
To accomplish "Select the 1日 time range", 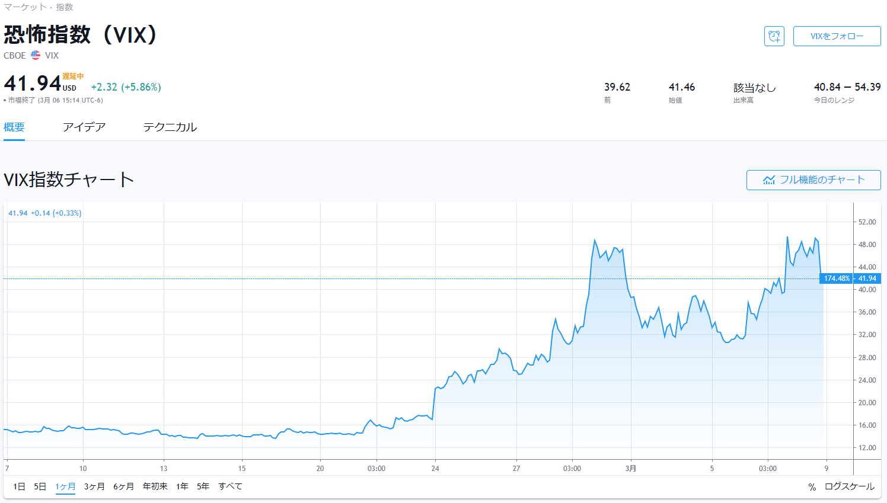I will point(19,486).
